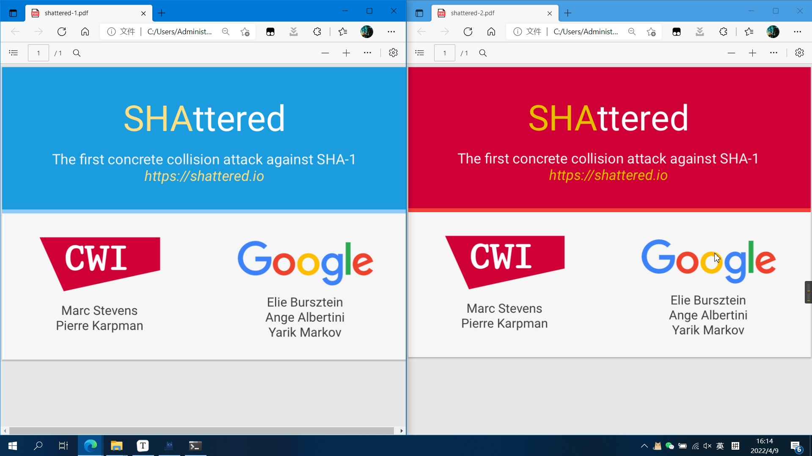Search in shattered-1.pdf document

click(77, 53)
